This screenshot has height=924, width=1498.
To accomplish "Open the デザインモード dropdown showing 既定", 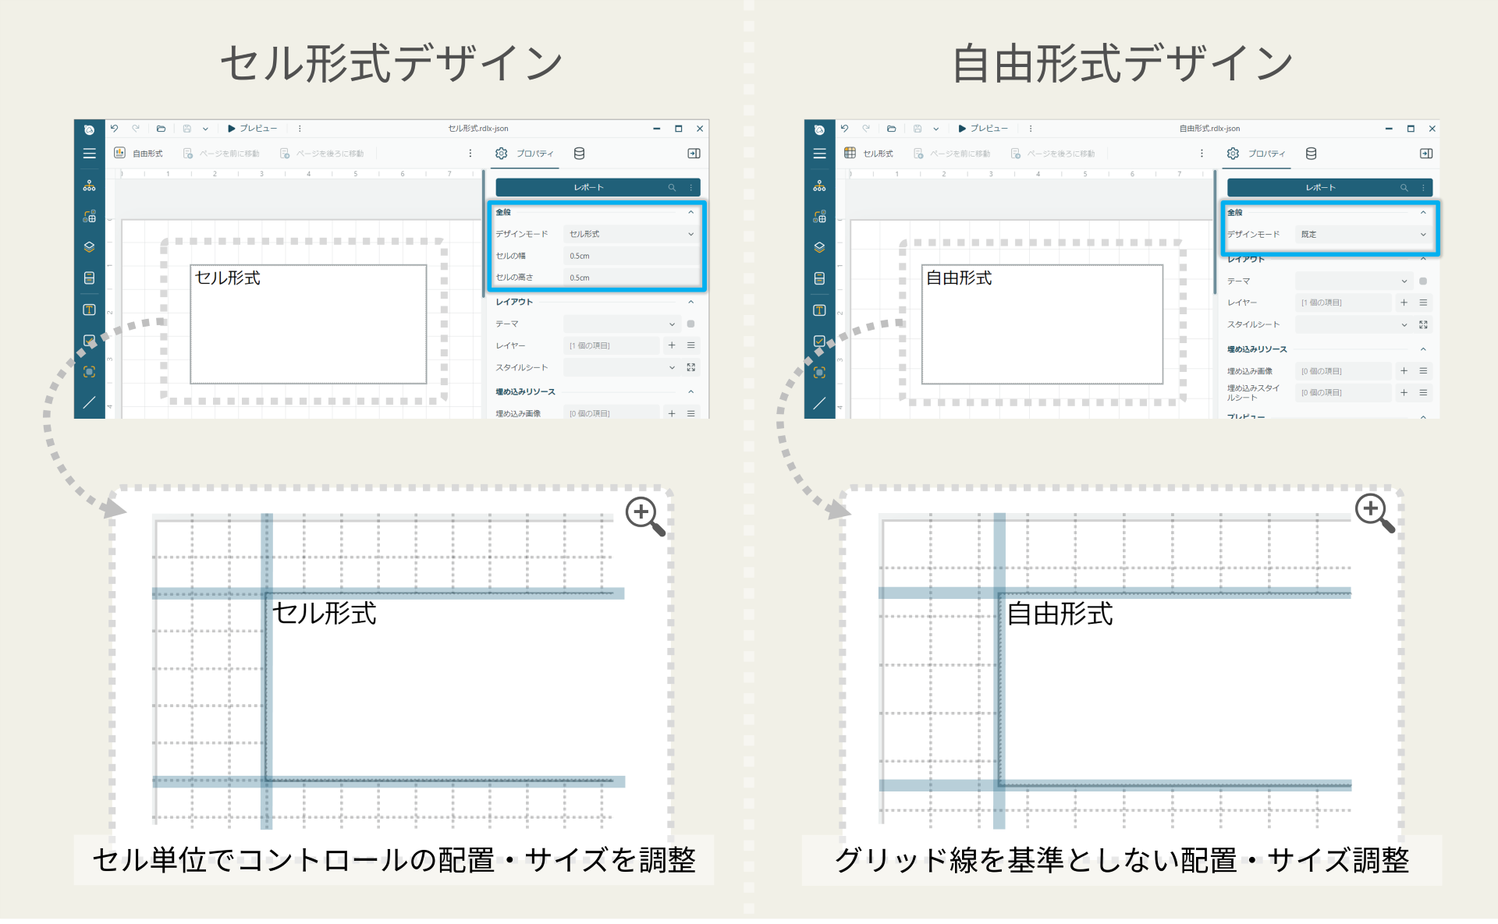I will point(1362,234).
